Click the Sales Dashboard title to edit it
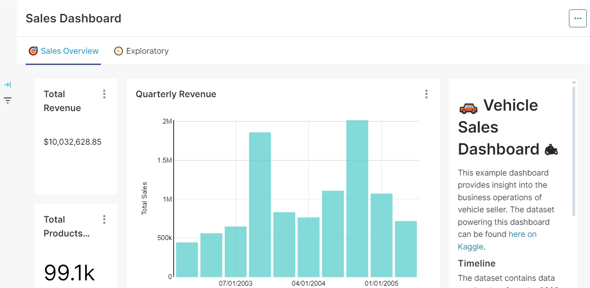This screenshot has height=288, width=590. point(74,18)
